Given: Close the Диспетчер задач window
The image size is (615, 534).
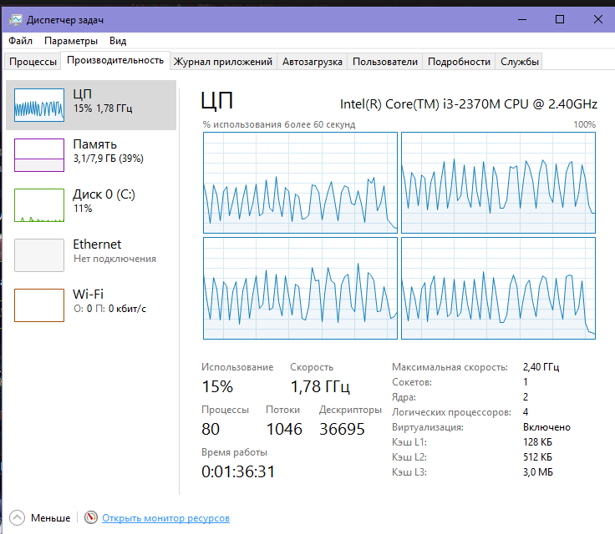Looking at the screenshot, I should pyautogui.click(x=597, y=19).
